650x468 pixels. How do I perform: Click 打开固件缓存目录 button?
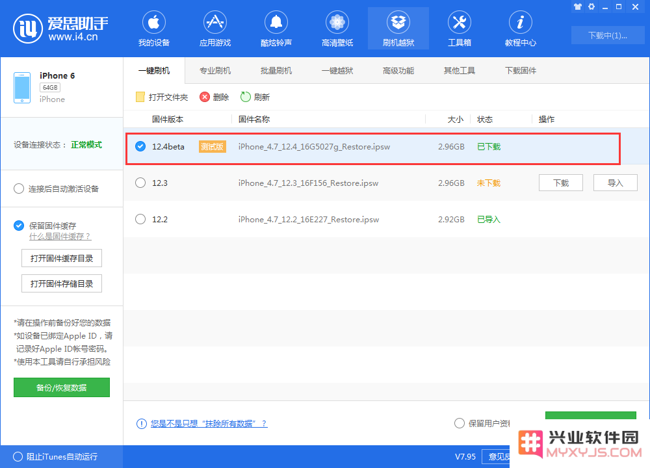[x=62, y=259]
